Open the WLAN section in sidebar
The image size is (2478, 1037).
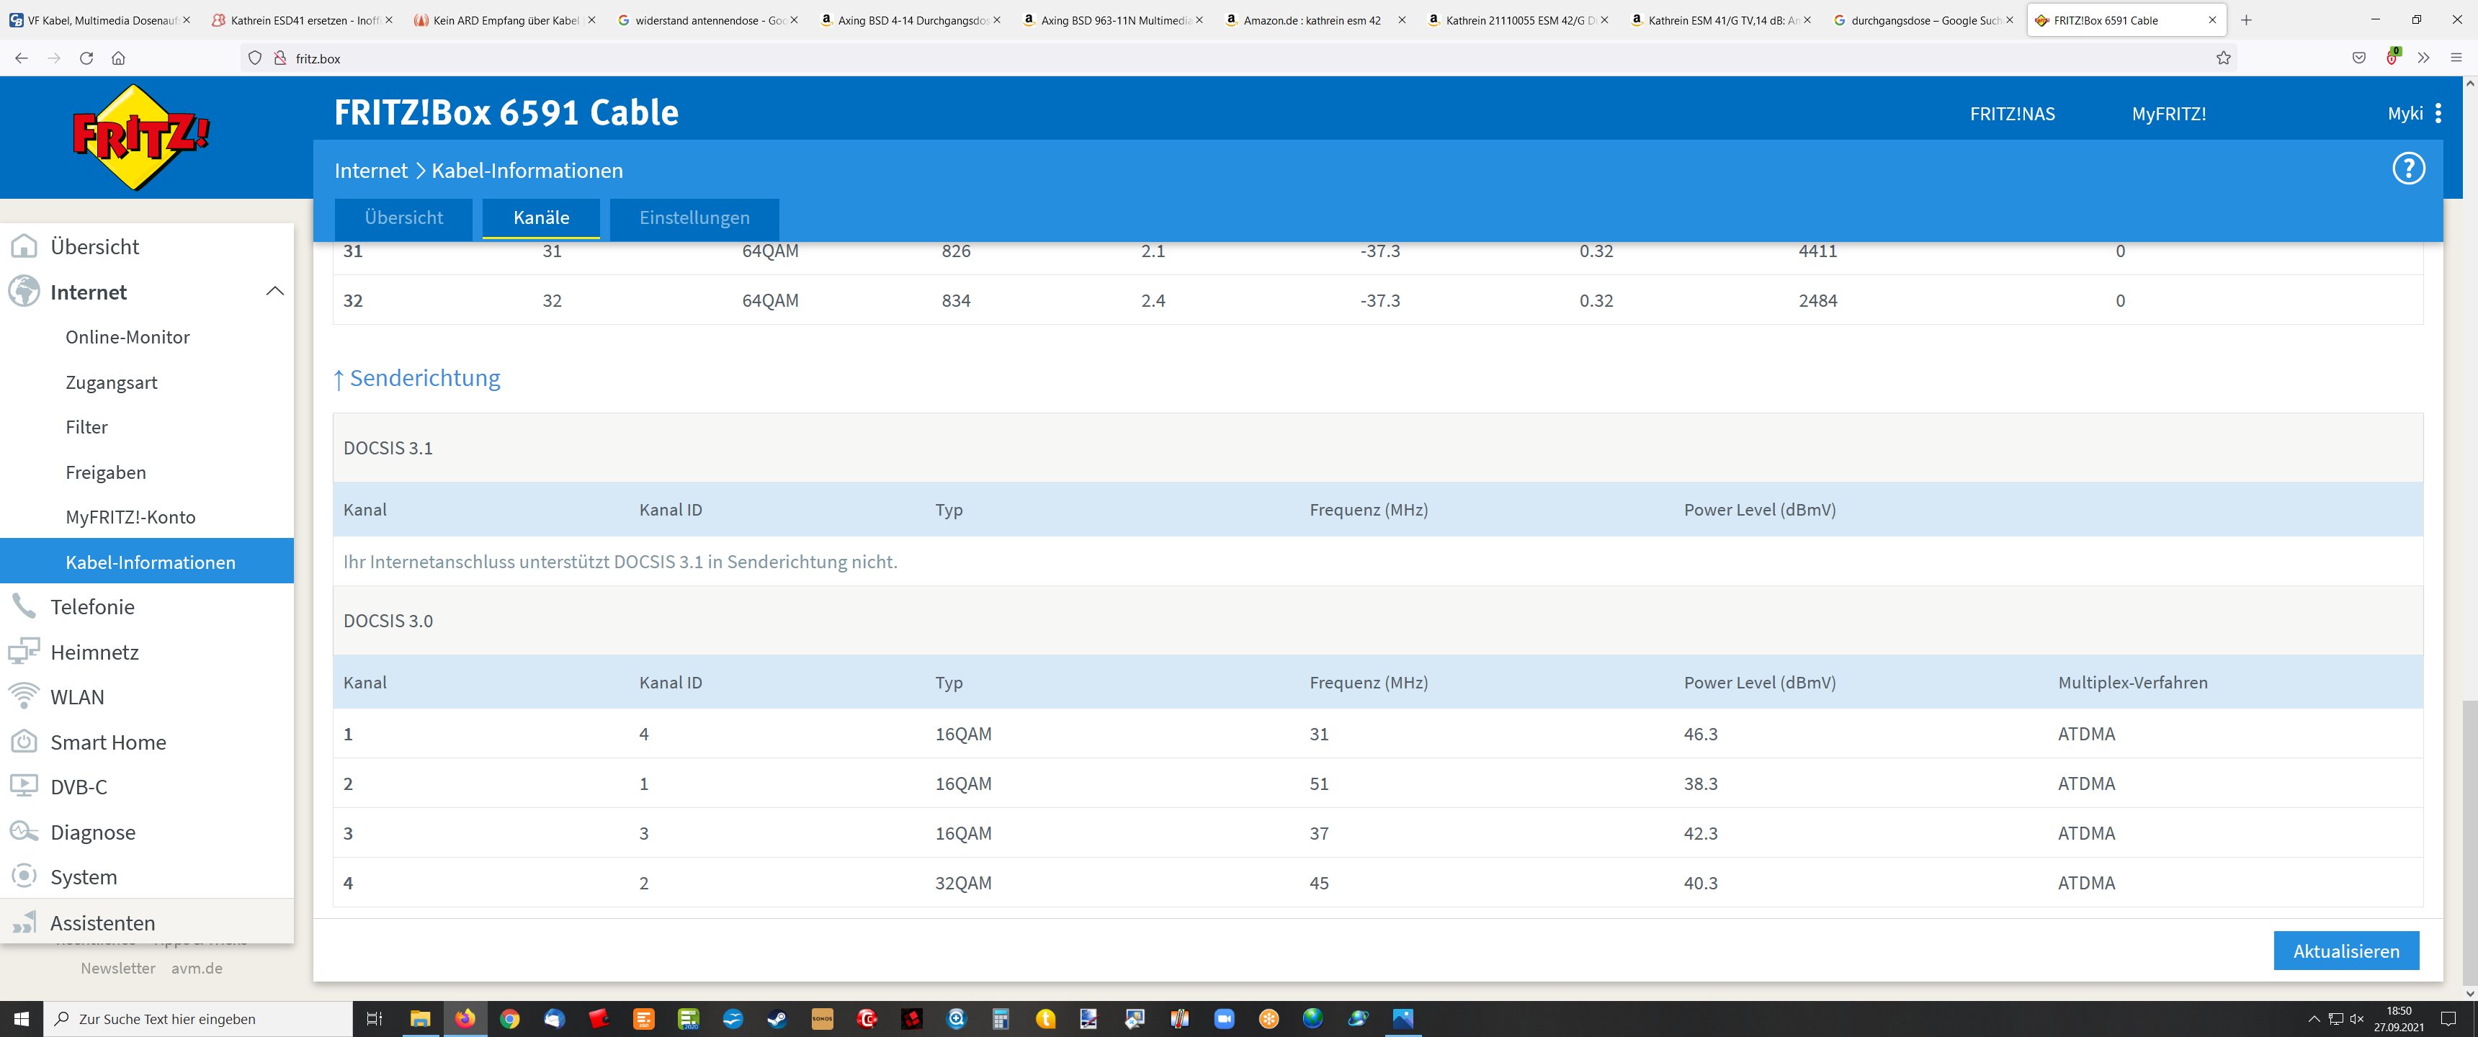(x=77, y=697)
